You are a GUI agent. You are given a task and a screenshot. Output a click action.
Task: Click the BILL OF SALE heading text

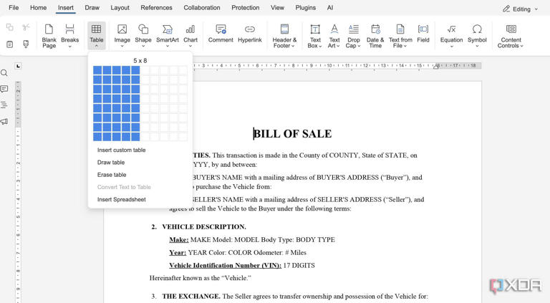293,134
